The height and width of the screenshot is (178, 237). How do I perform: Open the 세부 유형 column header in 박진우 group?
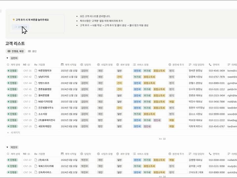pyautogui.click(x=123, y=154)
